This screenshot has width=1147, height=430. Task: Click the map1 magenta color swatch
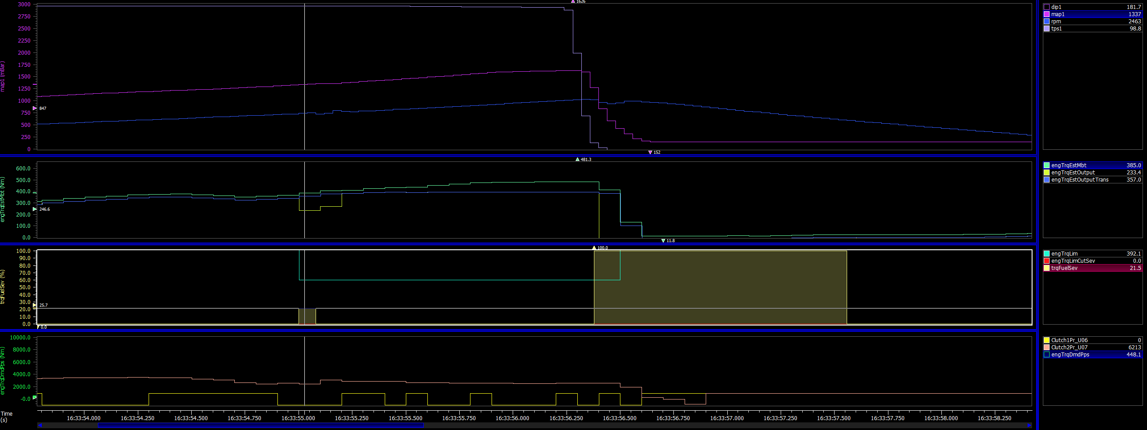point(1046,14)
